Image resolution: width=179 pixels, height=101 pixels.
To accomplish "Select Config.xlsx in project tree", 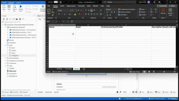I will pos(15,56).
